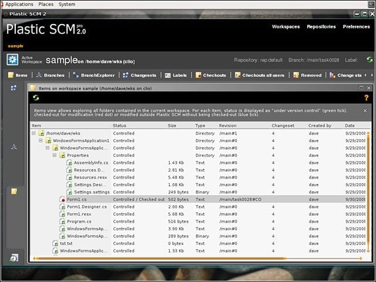Maximize the Items on workspace panel
The image size is (376, 282).
[x=361, y=88]
